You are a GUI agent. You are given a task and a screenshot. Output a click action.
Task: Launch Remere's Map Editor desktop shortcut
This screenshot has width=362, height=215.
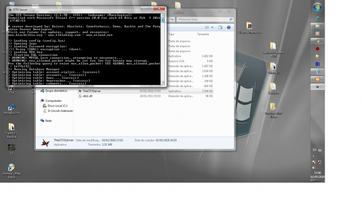12,171
